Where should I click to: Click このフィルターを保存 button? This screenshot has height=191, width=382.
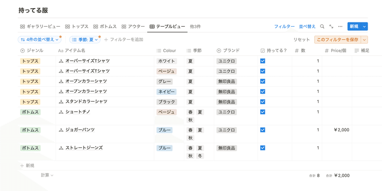(x=338, y=40)
